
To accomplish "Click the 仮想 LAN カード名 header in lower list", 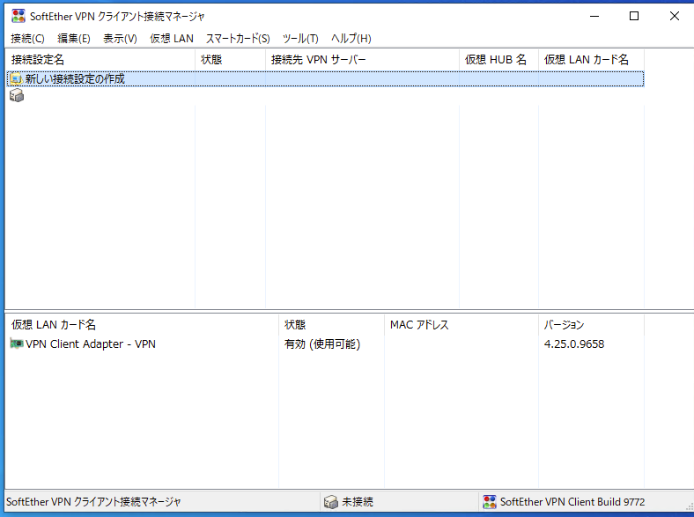I will click(x=142, y=325).
